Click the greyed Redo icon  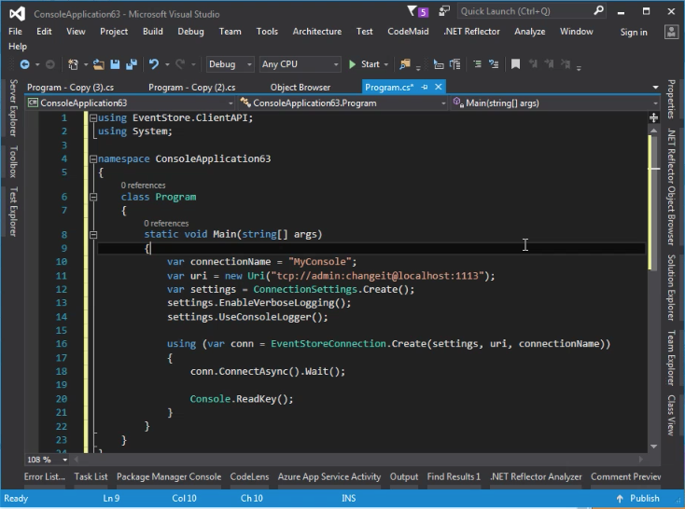[x=180, y=64]
